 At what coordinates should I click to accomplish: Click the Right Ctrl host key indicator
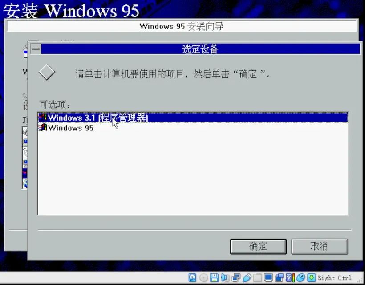point(333,278)
